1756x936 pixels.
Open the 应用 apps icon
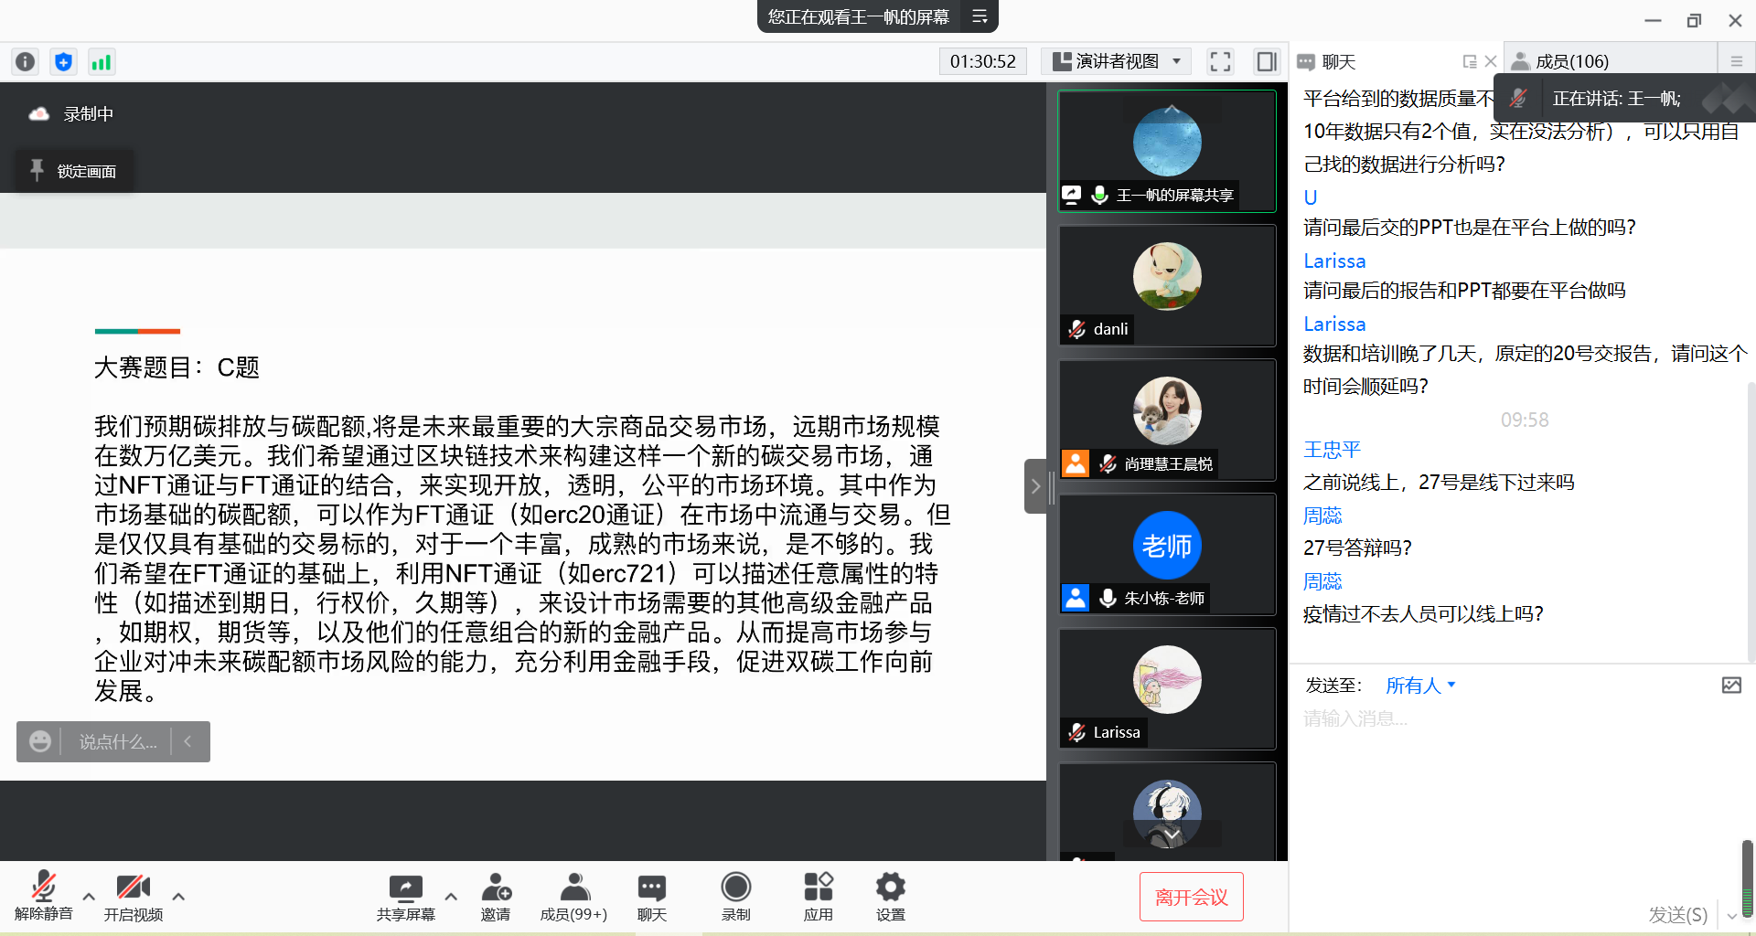(x=818, y=896)
